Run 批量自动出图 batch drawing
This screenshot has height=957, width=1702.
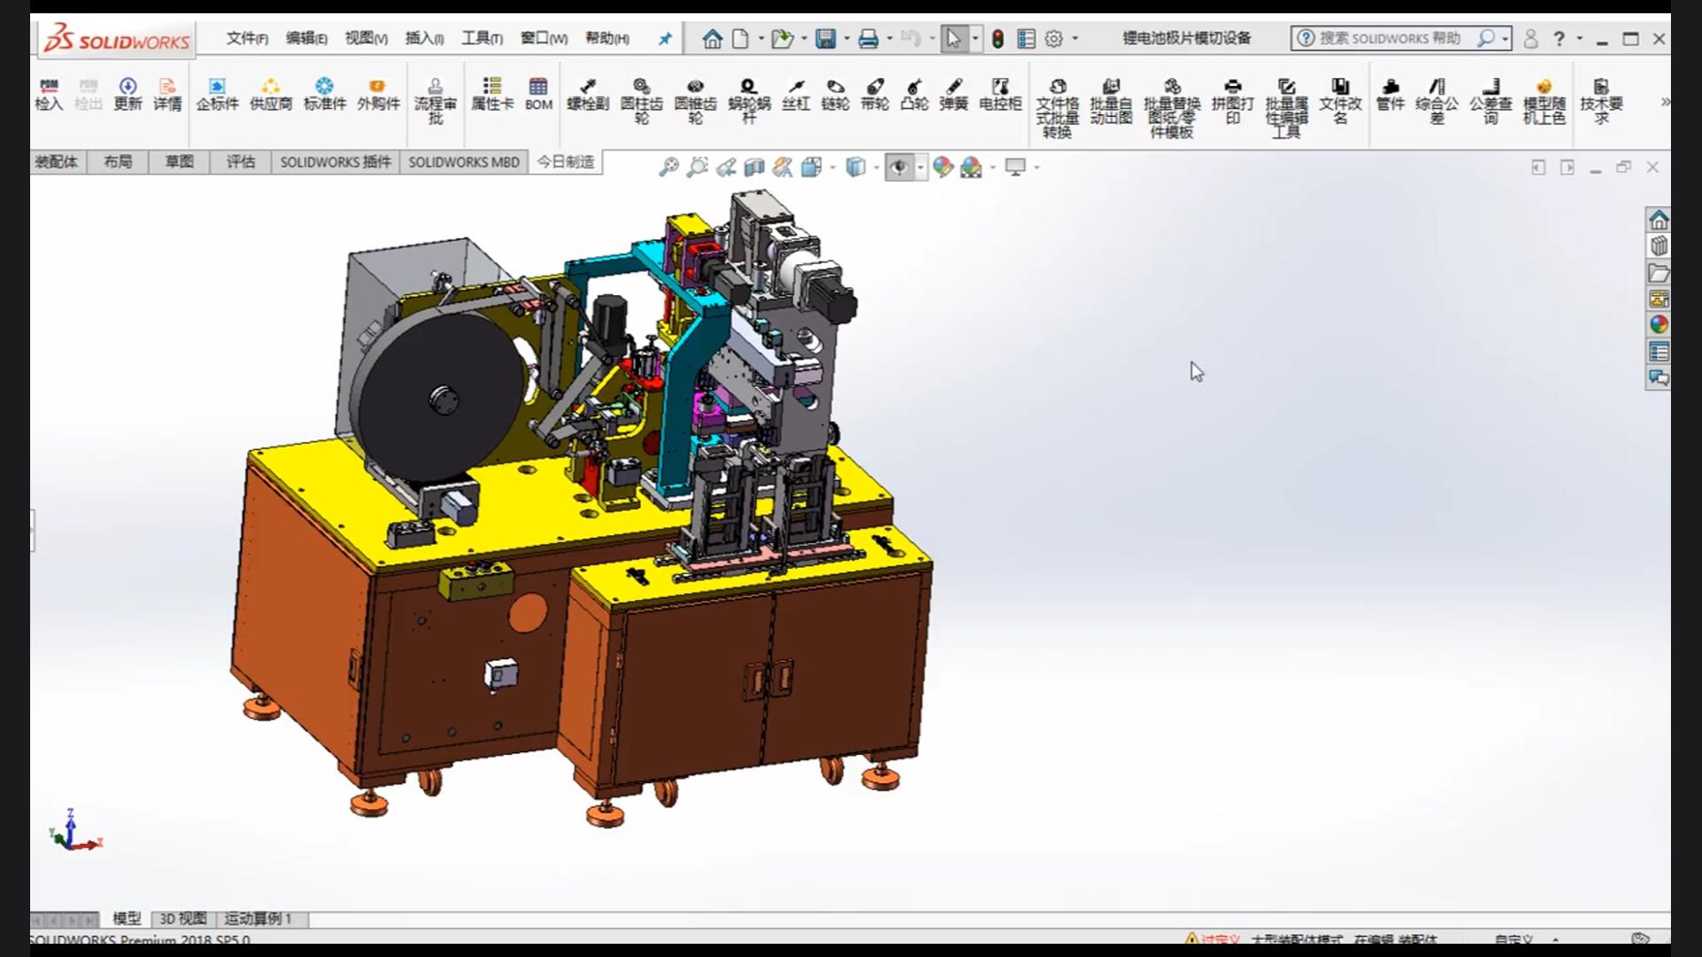click(x=1111, y=101)
